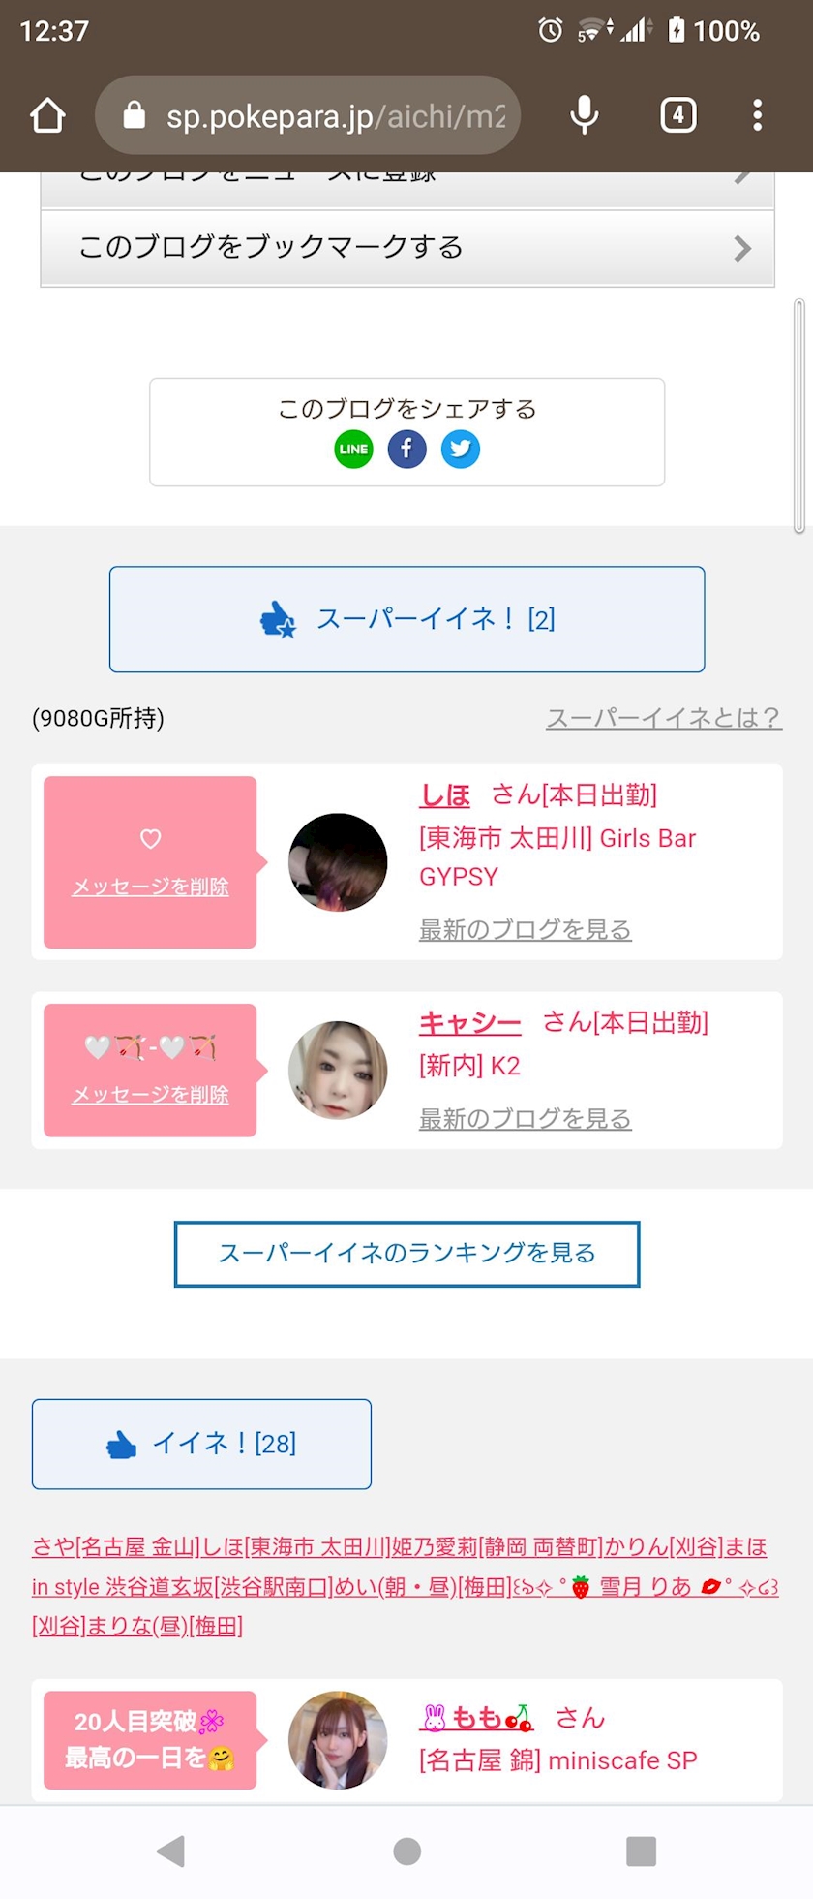Delete the message on キャシー's card
Image resolution: width=813 pixels, height=1899 pixels.
tap(150, 1095)
